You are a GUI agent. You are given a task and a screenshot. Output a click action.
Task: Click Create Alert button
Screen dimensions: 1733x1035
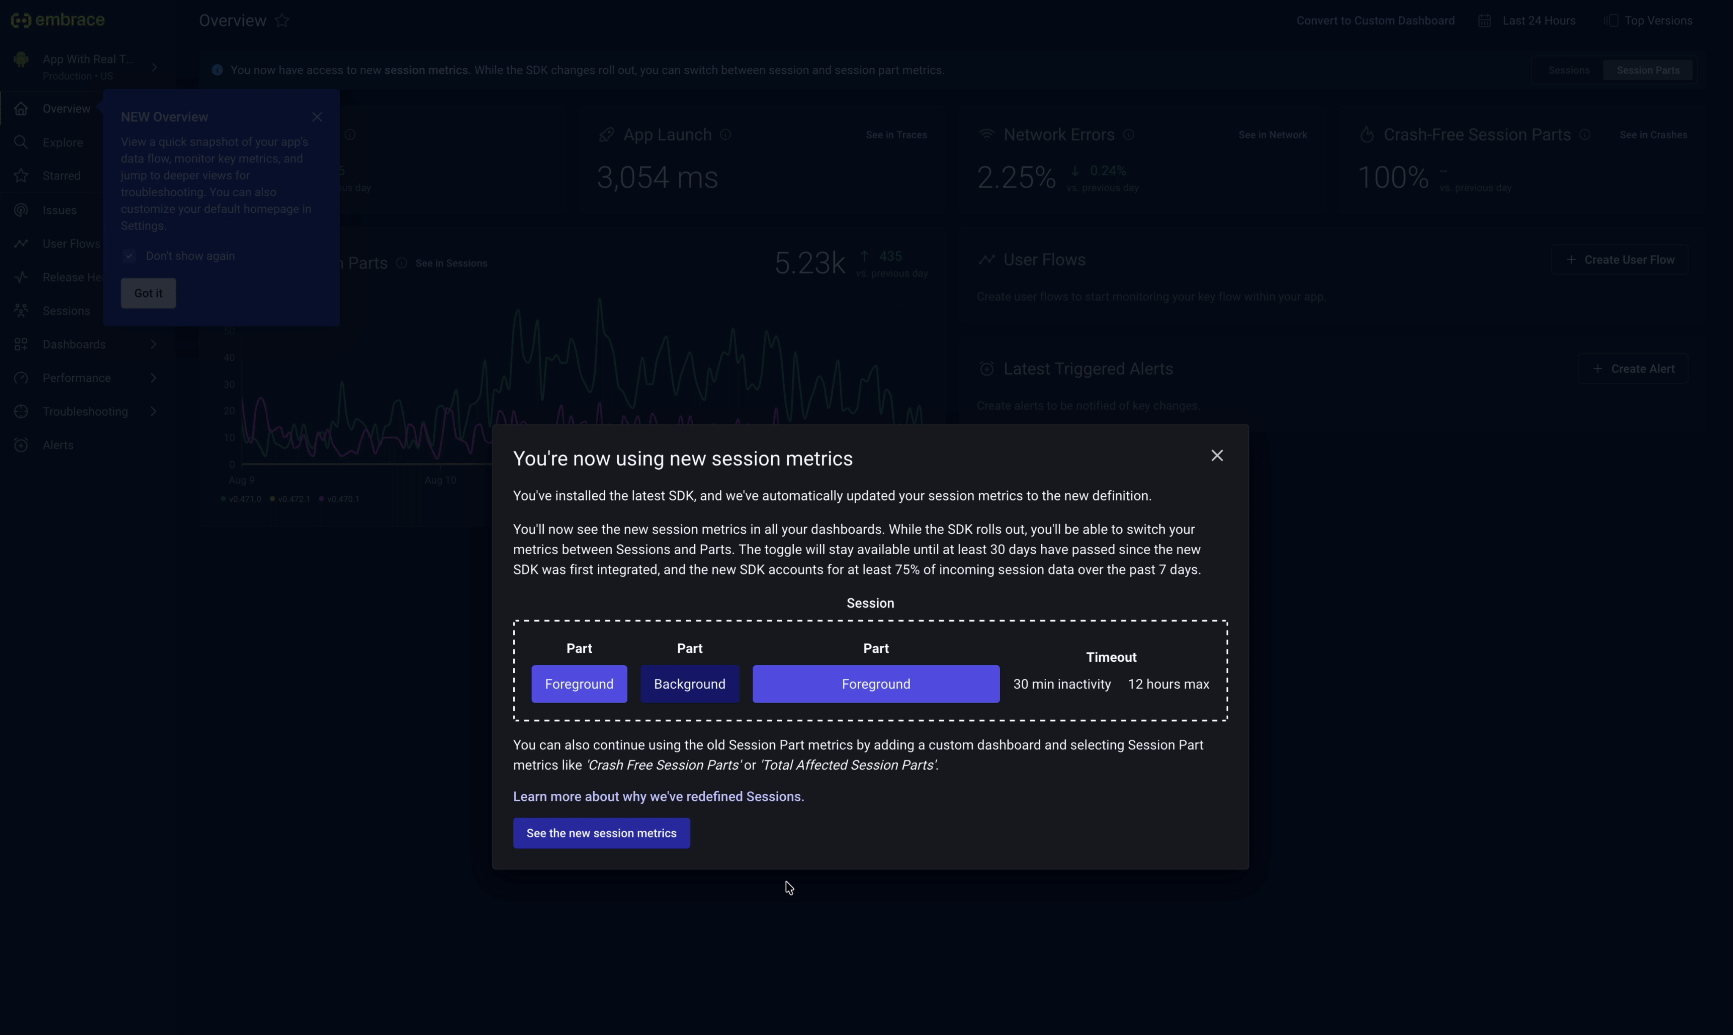click(1633, 368)
